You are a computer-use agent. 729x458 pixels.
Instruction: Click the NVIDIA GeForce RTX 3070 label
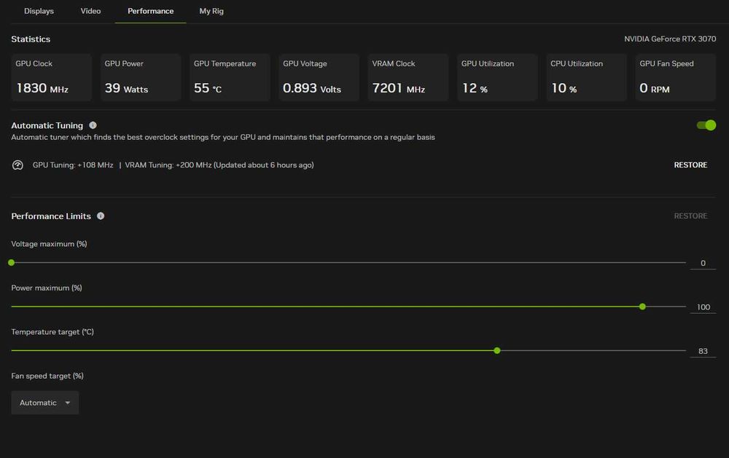(x=670, y=39)
